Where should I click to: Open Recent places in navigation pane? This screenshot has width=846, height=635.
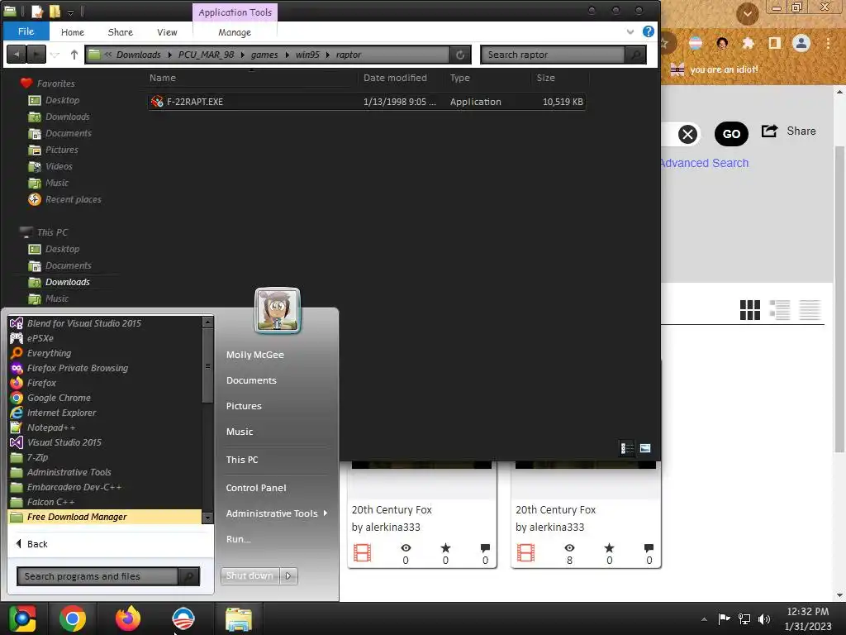coord(73,199)
